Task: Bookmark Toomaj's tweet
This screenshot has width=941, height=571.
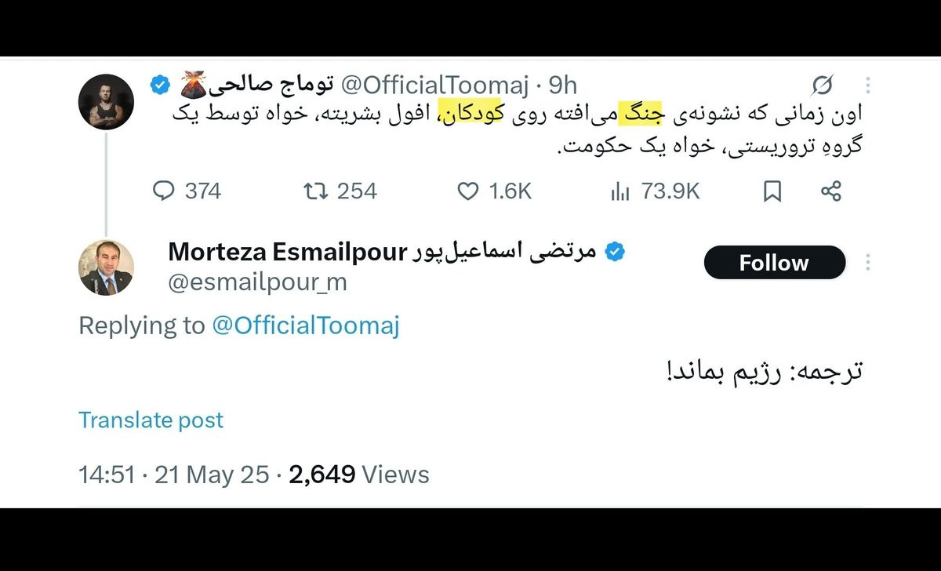Action: click(x=772, y=191)
